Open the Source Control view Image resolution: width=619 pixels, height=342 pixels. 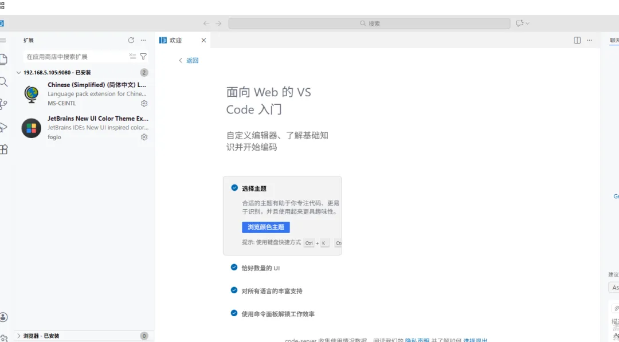pos(3,104)
